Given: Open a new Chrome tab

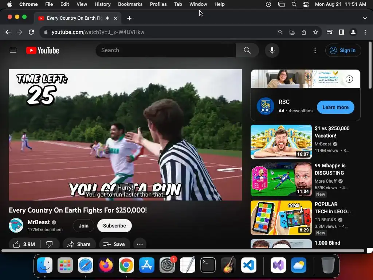Looking at the screenshot, I should pyautogui.click(x=129, y=18).
